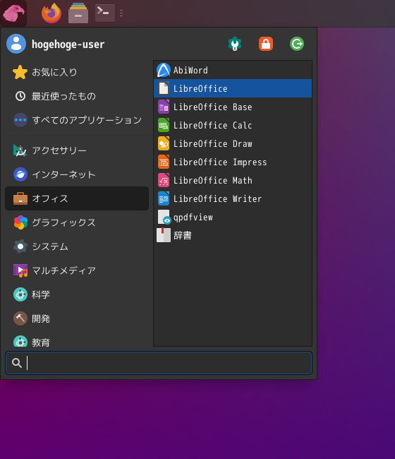This screenshot has height=459, width=395.
Task: Click the application search field
Action: [x=159, y=363]
